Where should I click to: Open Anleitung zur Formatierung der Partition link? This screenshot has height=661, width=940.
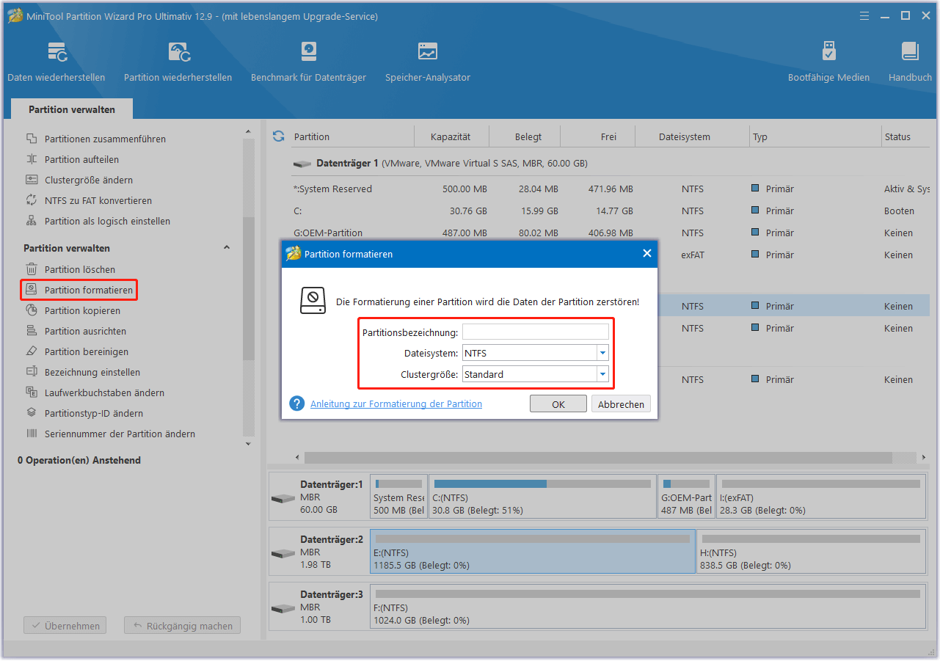click(x=396, y=403)
